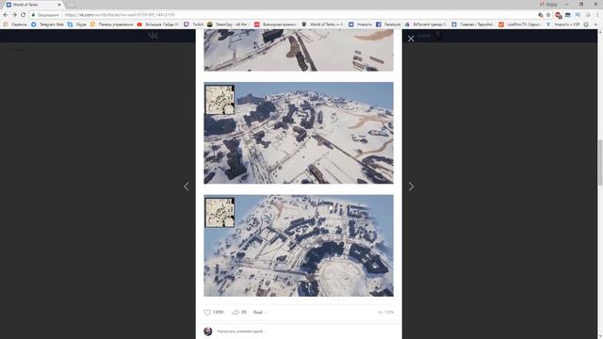Open the Chrome three-dot menu
Screen dimensions: 603x339
tap(597, 15)
